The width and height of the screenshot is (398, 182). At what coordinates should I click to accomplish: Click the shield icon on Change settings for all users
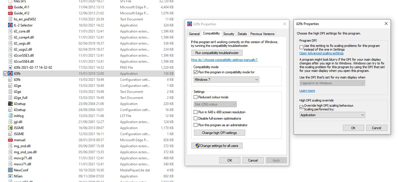(x=197, y=145)
